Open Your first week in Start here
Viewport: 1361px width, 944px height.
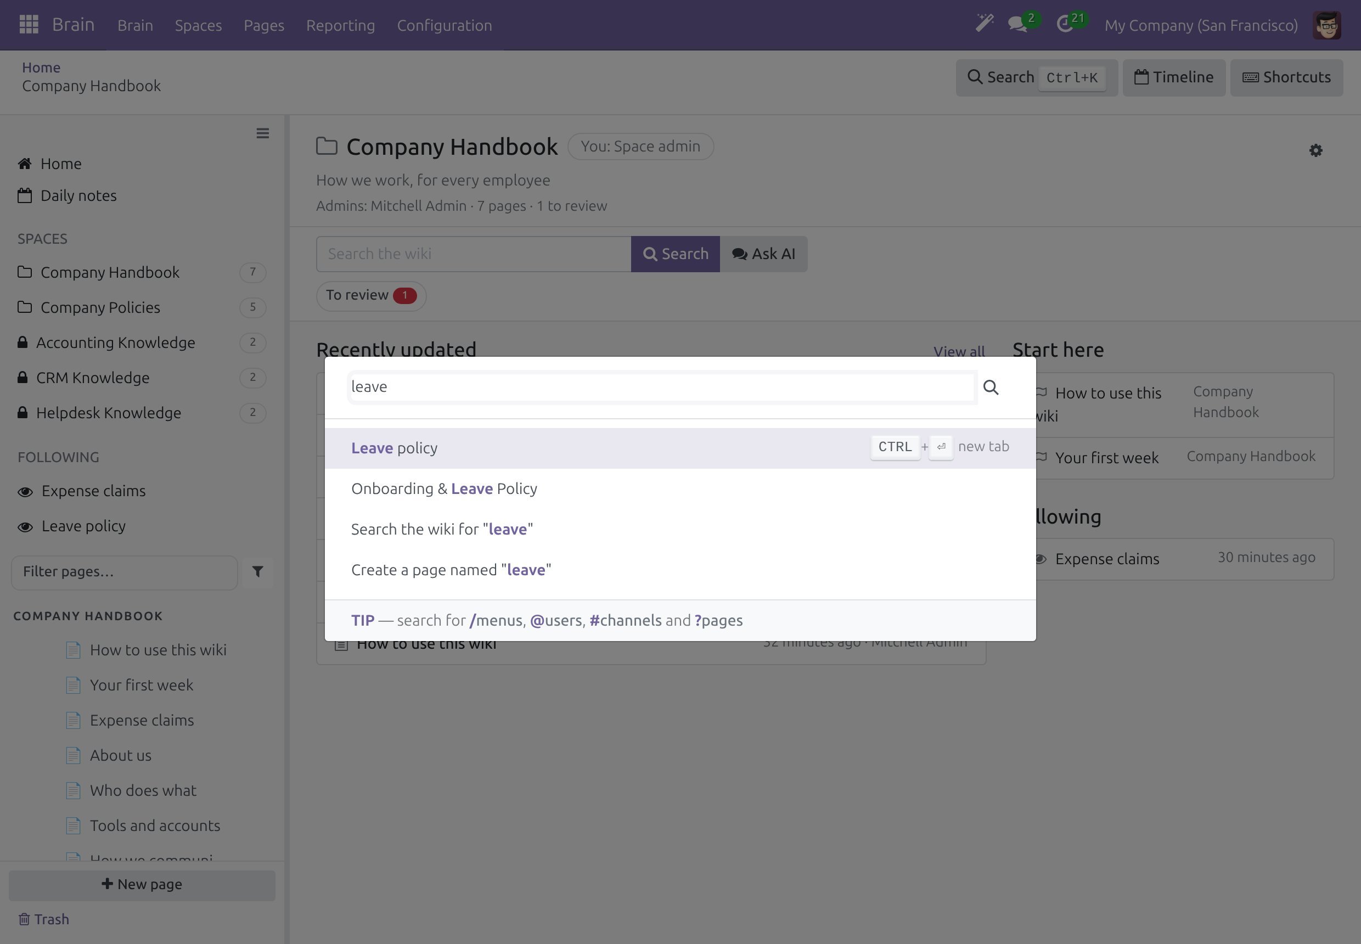click(x=1107, y=458)
